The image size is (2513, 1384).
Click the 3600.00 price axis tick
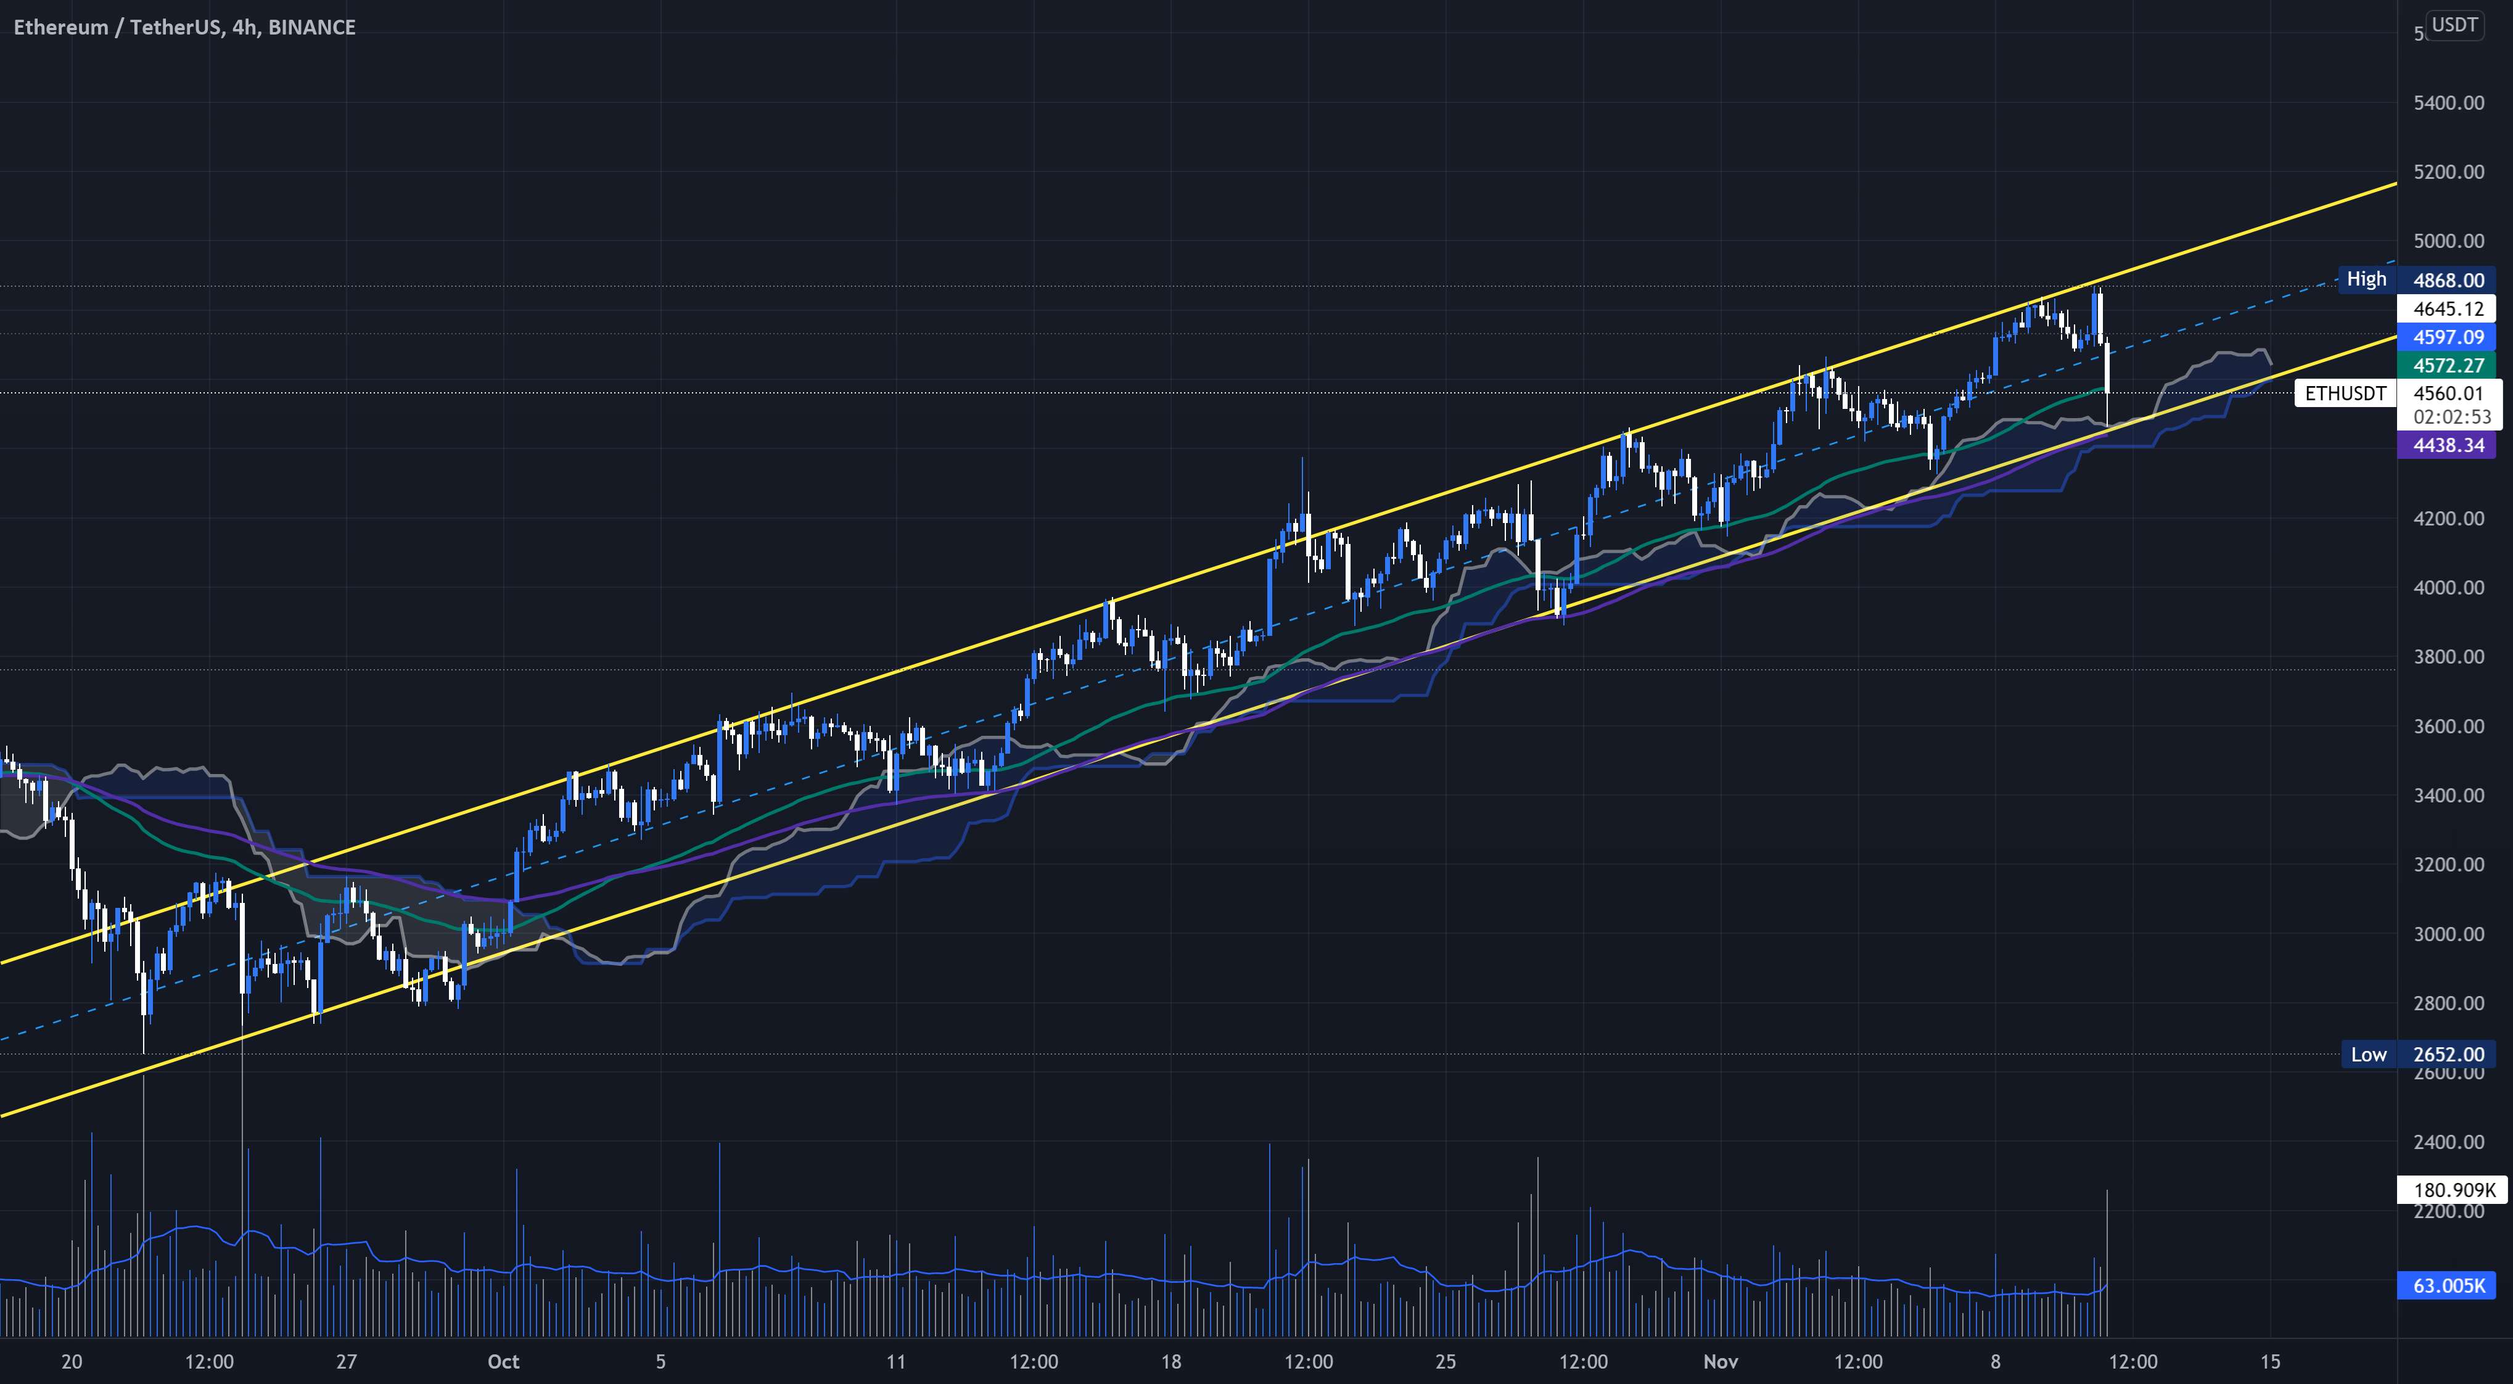coord(2449,726)
